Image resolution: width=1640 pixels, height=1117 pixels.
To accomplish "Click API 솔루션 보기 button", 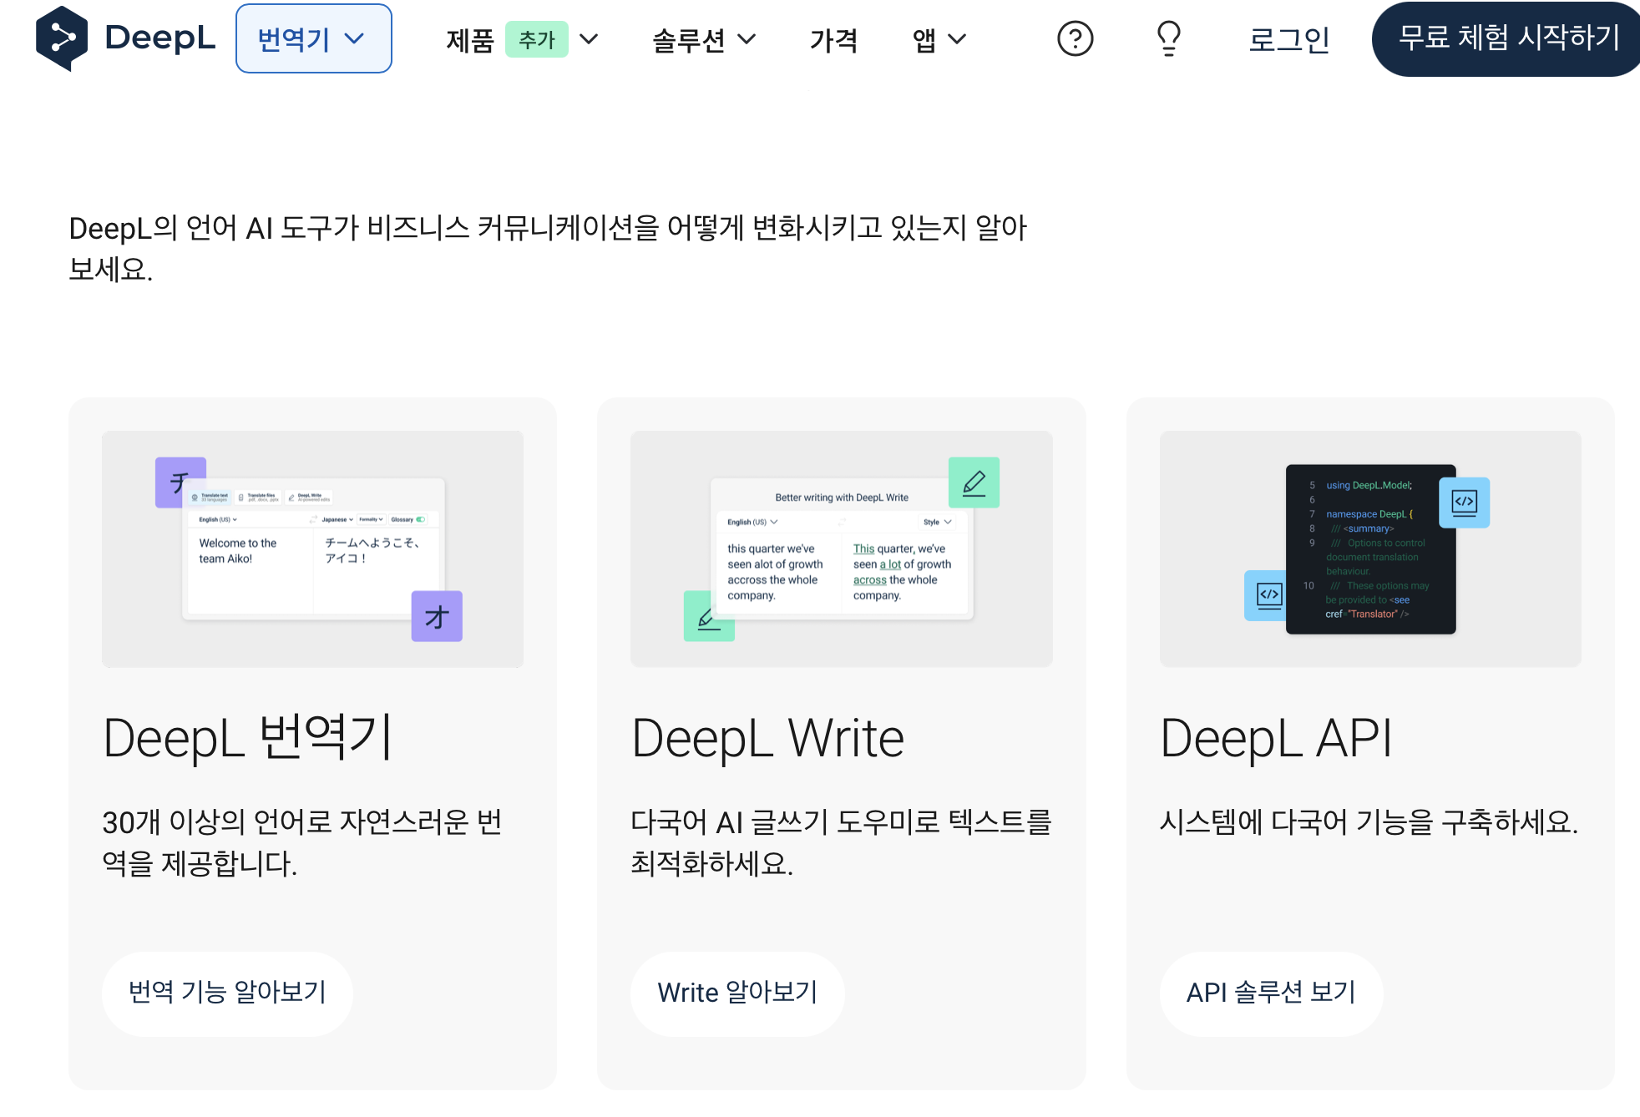I will (x=1270, y=993).
